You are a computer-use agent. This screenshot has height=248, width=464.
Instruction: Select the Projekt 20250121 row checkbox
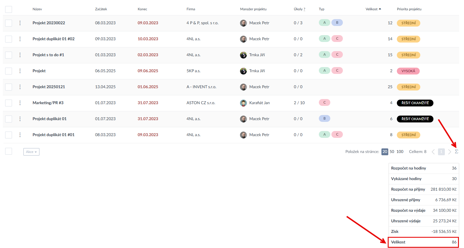point(9,87)
